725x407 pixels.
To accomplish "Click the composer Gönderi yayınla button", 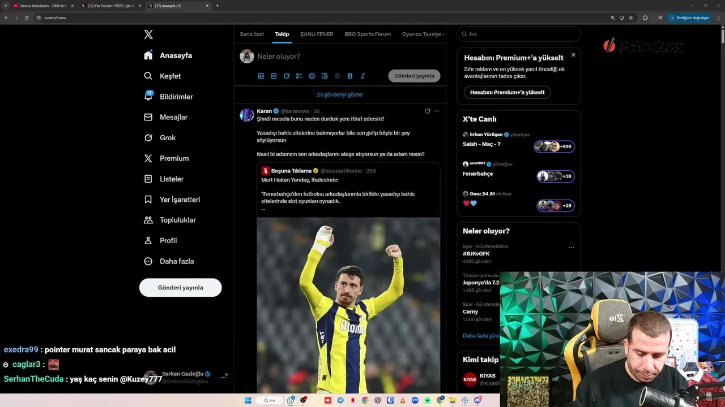I will coord(414,76).
